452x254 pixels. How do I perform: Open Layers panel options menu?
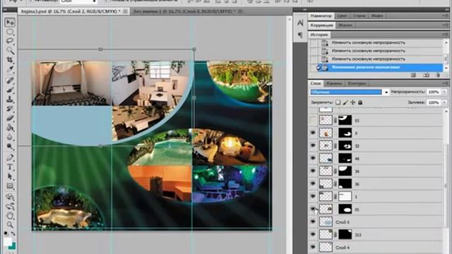click(x=445, y=83)
